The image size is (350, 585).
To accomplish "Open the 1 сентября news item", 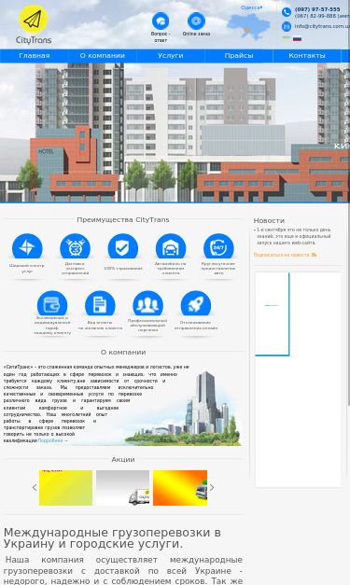I will [293, 236].
